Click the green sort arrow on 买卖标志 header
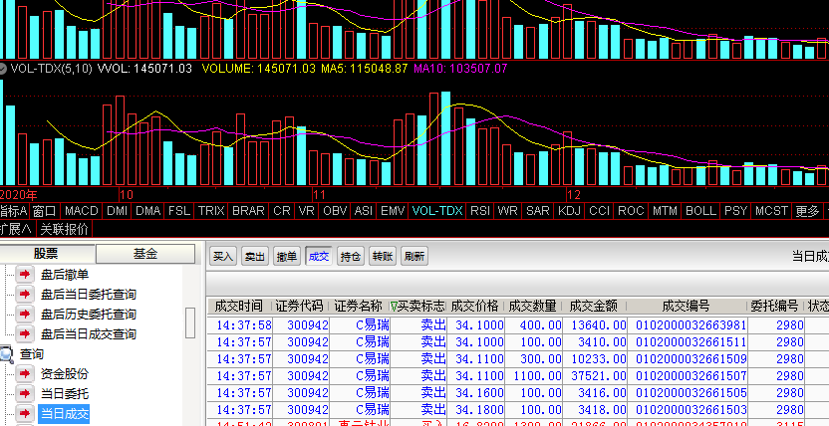 pos(394,307)
